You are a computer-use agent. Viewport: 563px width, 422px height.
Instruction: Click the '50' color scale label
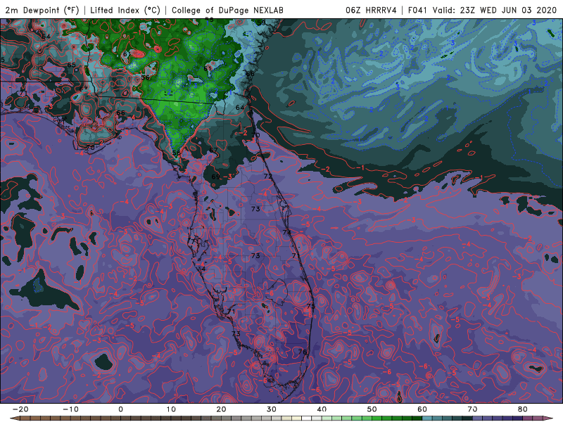pos(372,409)
